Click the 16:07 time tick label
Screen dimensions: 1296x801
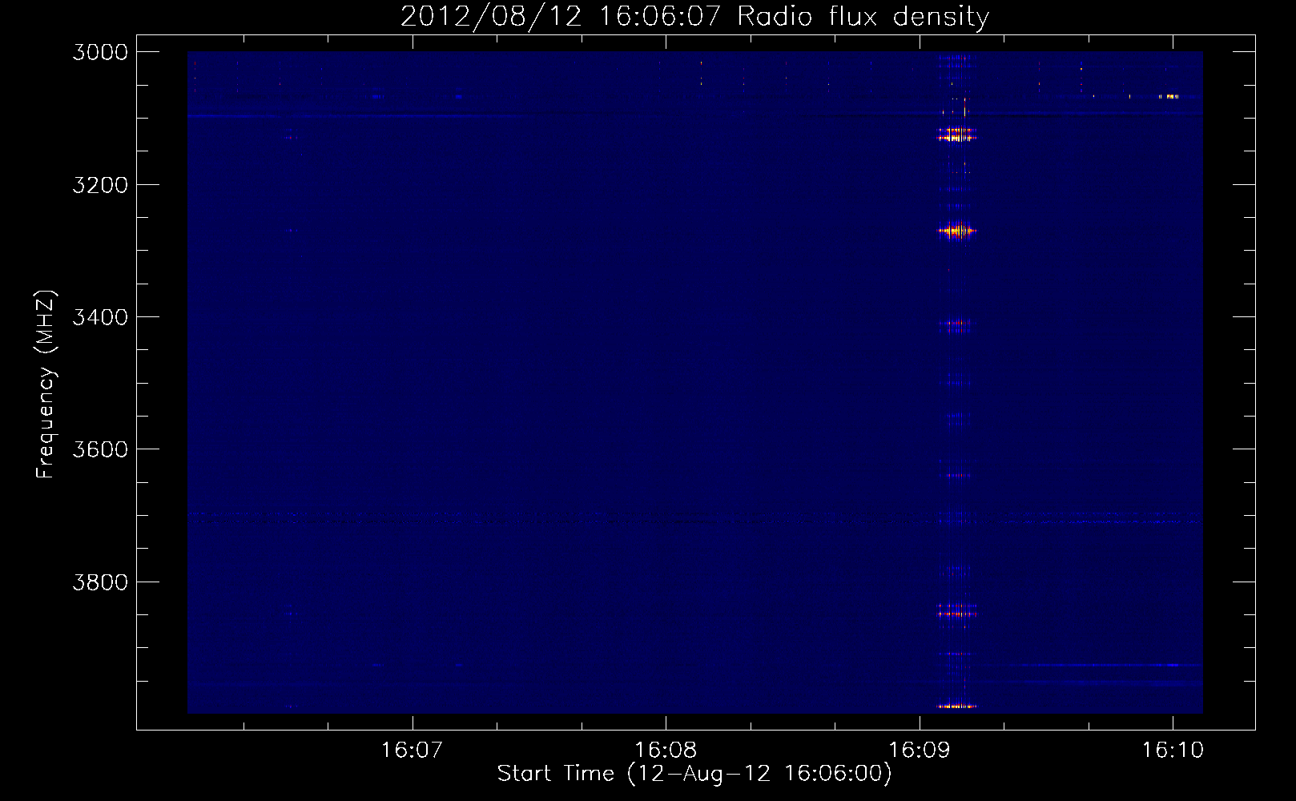tap(412, 750)
